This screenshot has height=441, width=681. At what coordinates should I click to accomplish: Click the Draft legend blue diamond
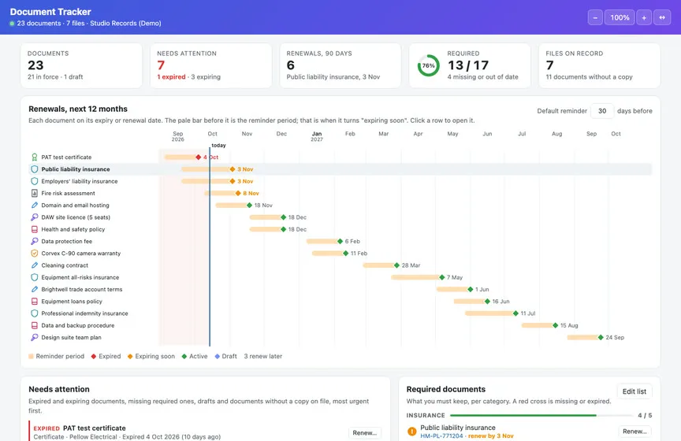[218, 357]
